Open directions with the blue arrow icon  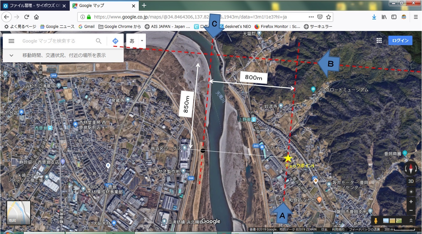tap(115, 41)
